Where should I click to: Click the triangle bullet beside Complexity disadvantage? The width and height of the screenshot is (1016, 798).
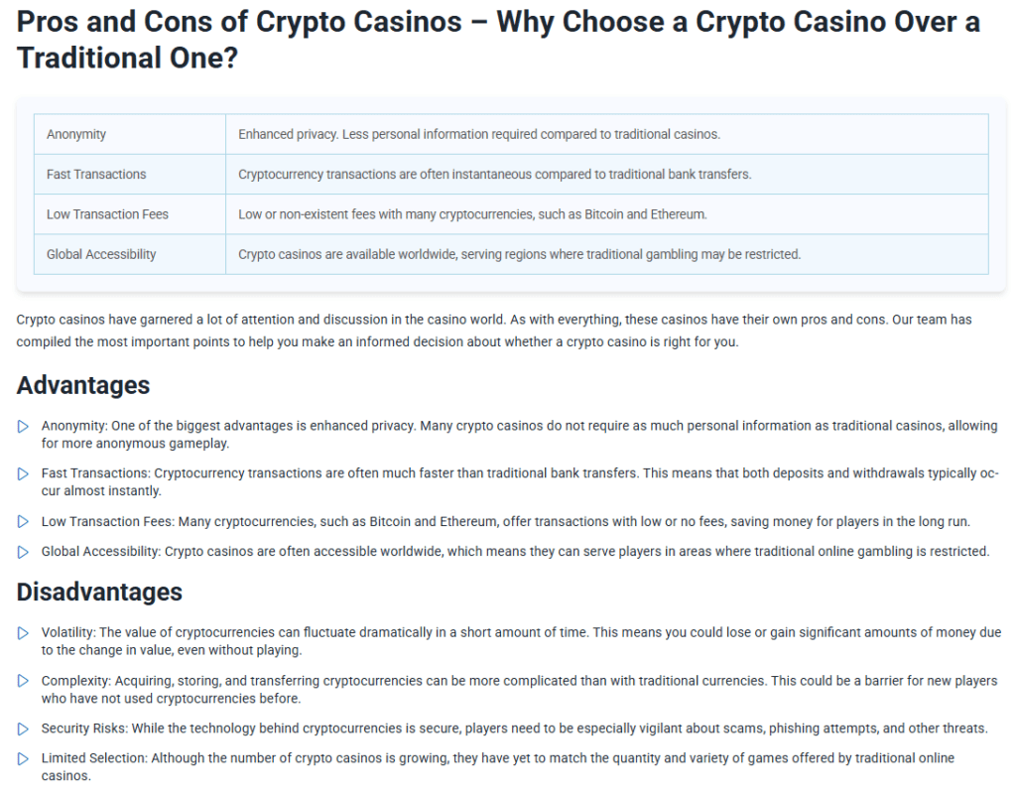coord(23,681)
